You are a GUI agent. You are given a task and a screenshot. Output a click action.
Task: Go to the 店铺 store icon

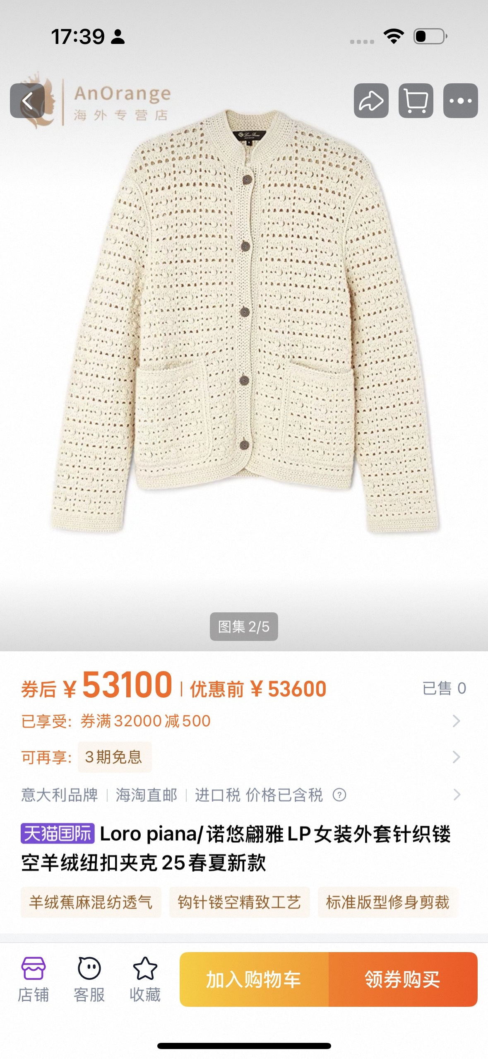coord(34,979)
